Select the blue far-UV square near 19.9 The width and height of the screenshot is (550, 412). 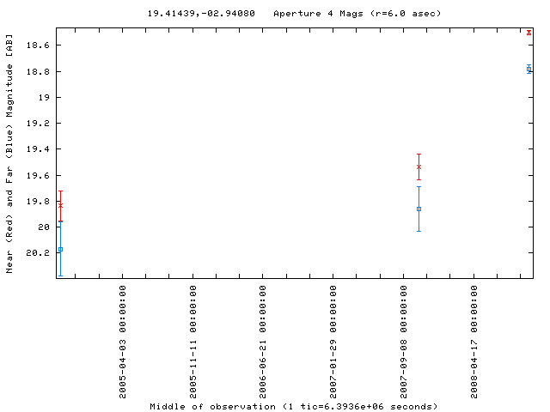click(x=419, y=209)
